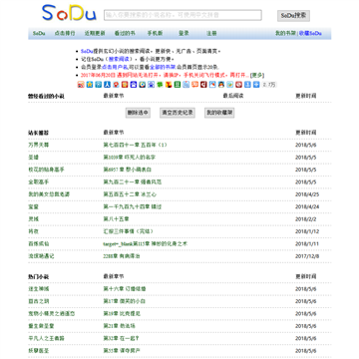Open the novel 灵域

pos(33,219)
